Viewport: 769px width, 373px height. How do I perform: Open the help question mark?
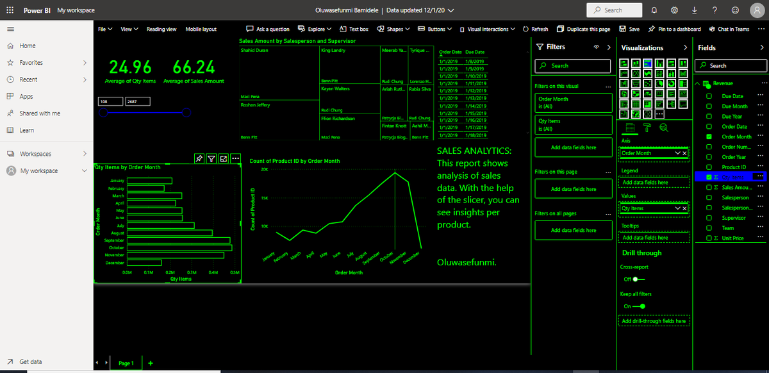coord(714,10)
